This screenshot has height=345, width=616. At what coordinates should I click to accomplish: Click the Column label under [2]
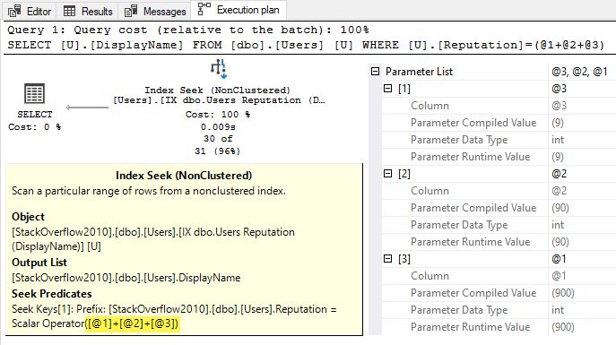click(x=429, y=191)
